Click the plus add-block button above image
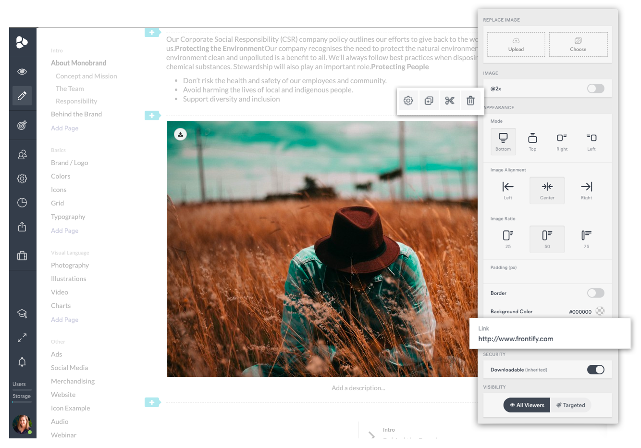 pyautogui.click(x=152, y=115)
